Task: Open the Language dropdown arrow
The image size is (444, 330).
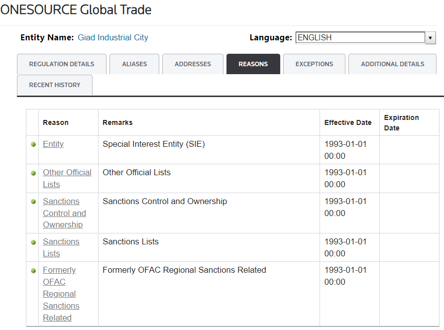Action: click(430, 38)
